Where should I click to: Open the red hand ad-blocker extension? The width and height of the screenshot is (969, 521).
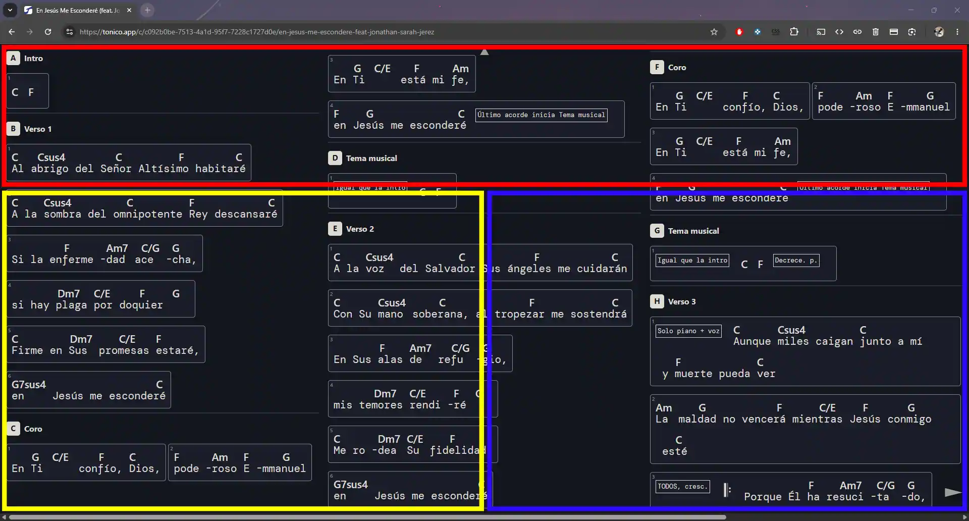[739, 32]
